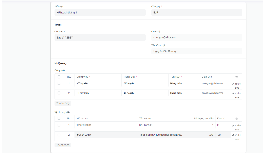Click the Quản lý email field
264x155 pixels.
point(196,38)
